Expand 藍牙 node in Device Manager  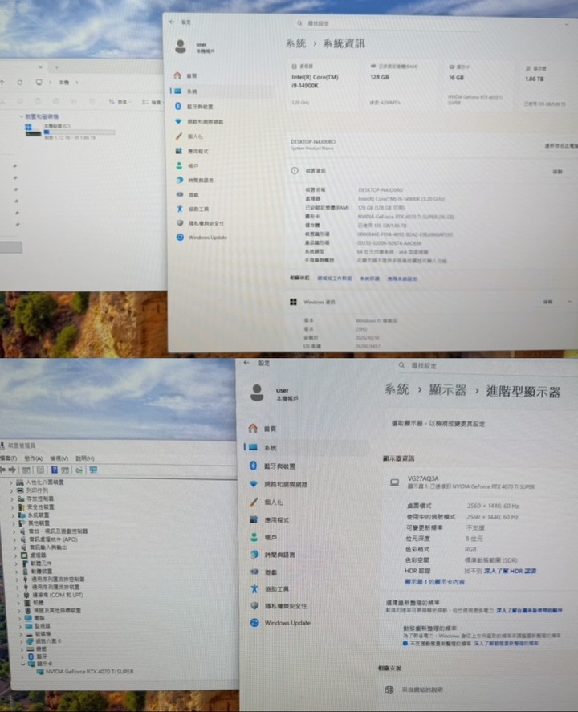coord(22,657)
